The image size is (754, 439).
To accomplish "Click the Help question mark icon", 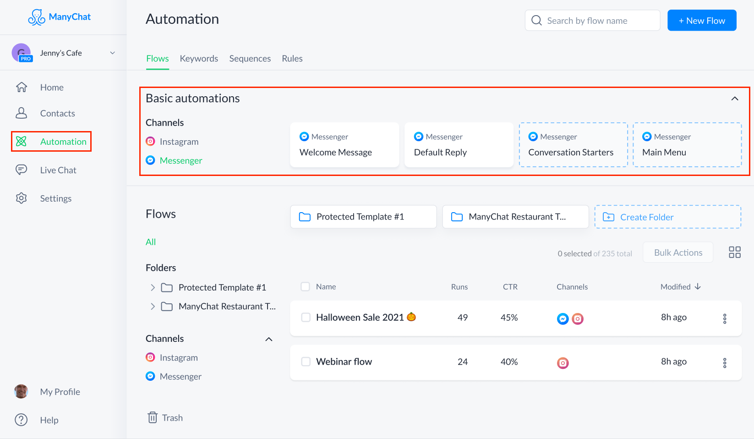I will [21, 420].
